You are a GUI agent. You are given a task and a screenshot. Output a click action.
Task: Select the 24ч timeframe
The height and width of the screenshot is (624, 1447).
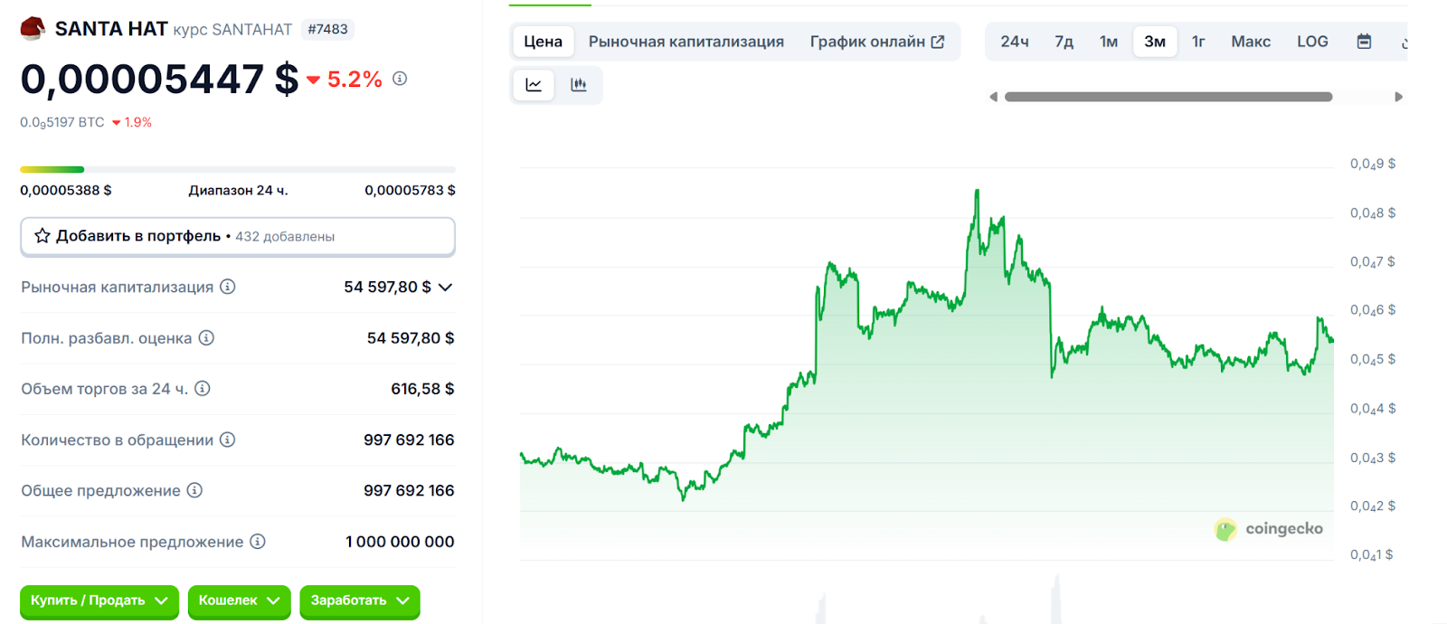coord(1015,42)
